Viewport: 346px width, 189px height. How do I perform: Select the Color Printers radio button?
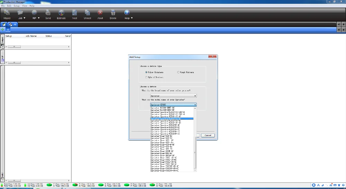click(146, 72)
